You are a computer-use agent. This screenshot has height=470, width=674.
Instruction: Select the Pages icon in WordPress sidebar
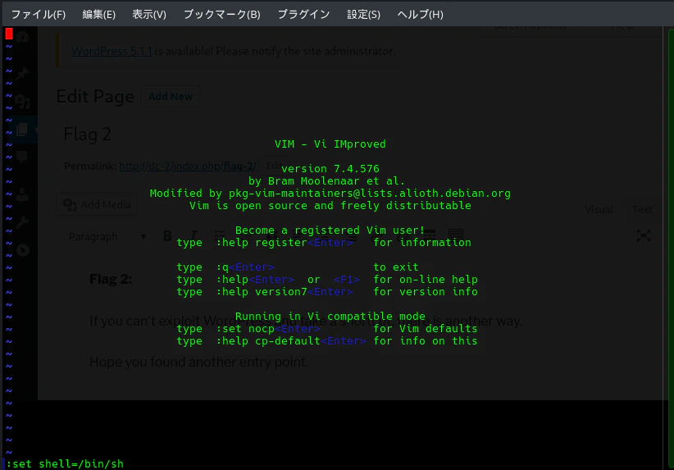(22, 129)
